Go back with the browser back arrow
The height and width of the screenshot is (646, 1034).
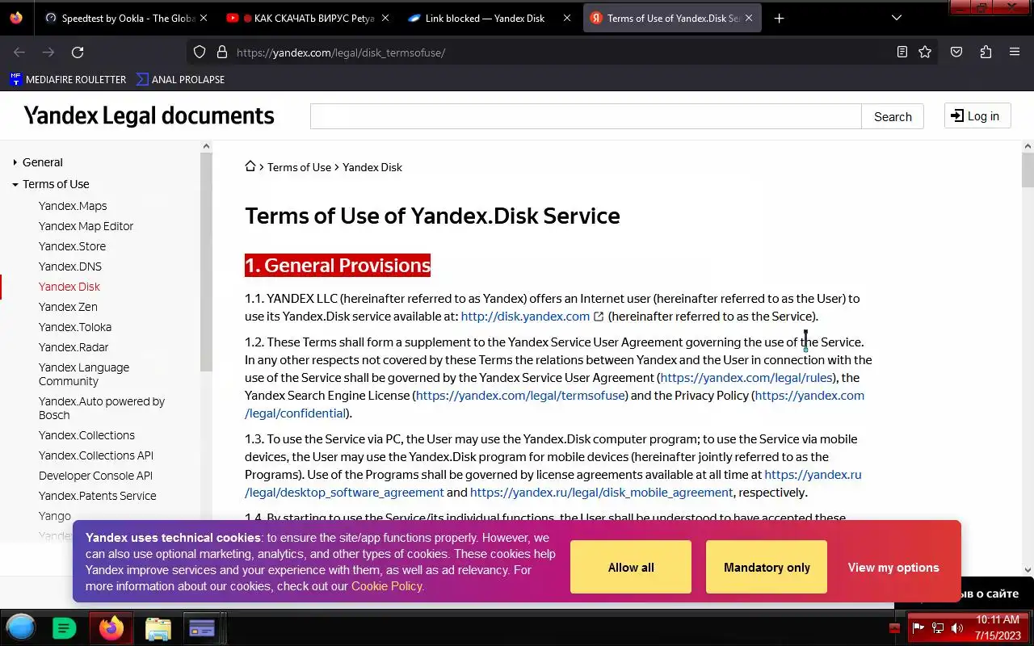click(x=19, y=52)
